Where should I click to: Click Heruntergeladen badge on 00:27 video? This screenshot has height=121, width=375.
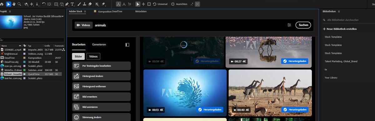[295, 61]
